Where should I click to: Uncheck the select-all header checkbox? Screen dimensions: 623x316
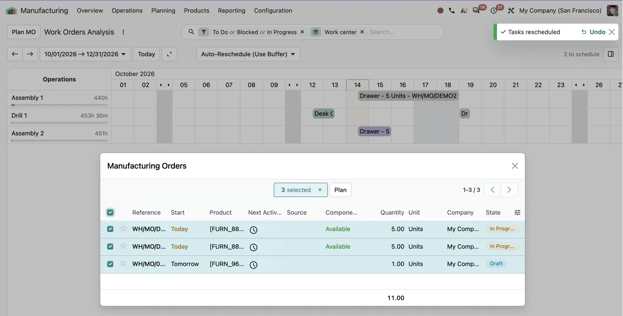coord(110,212)
